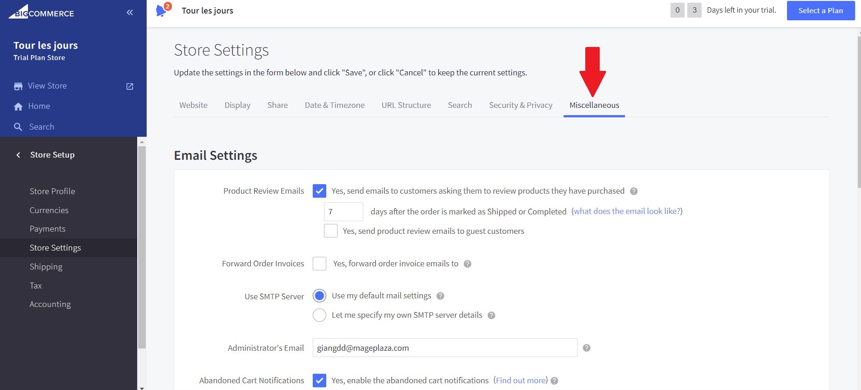The height and width of the screenshot is (390, 861).
Task: Click the Select a Plan button
Action: coord(820,11)
